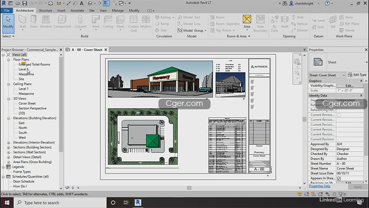369x208 pixels.
Task: Click the taskbar search box
Action: 60,203
